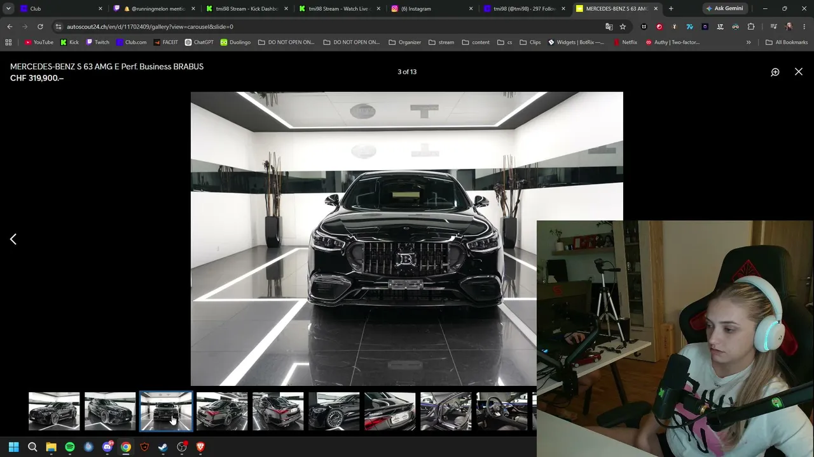
Task: Open the Google Translate page icon
Action: [x=609, y=27]
